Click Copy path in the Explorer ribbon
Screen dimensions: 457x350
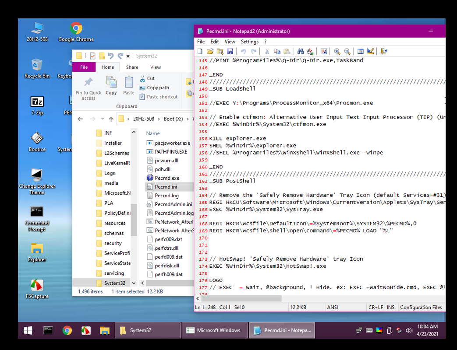tap(154, 87)
